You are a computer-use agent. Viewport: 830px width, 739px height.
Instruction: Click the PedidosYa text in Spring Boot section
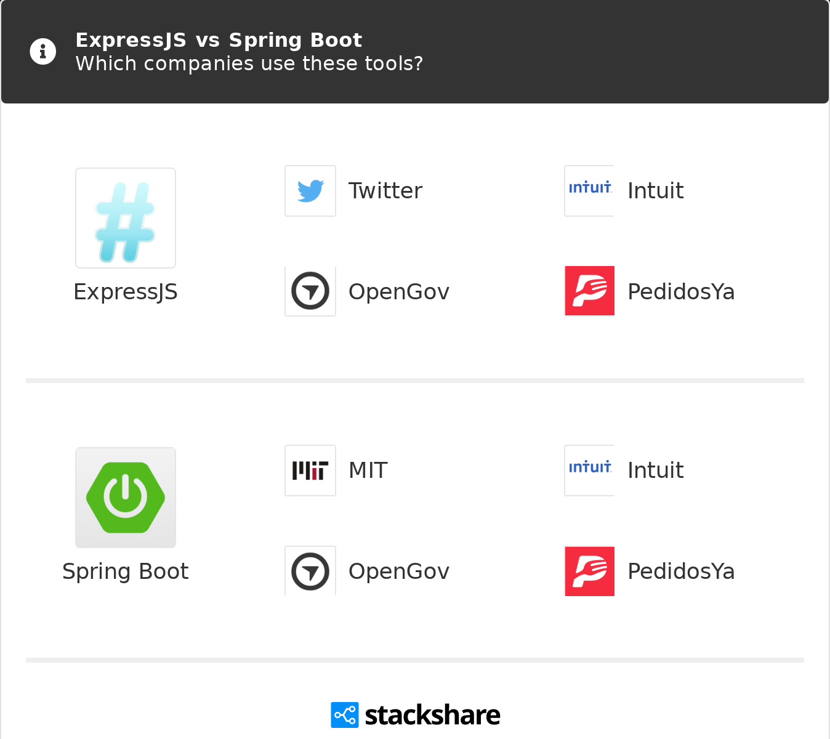[681, 571]
